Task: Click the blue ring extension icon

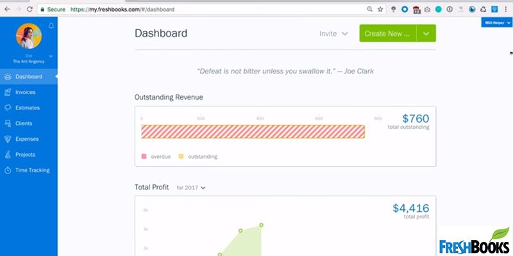Action: point(405,10)
